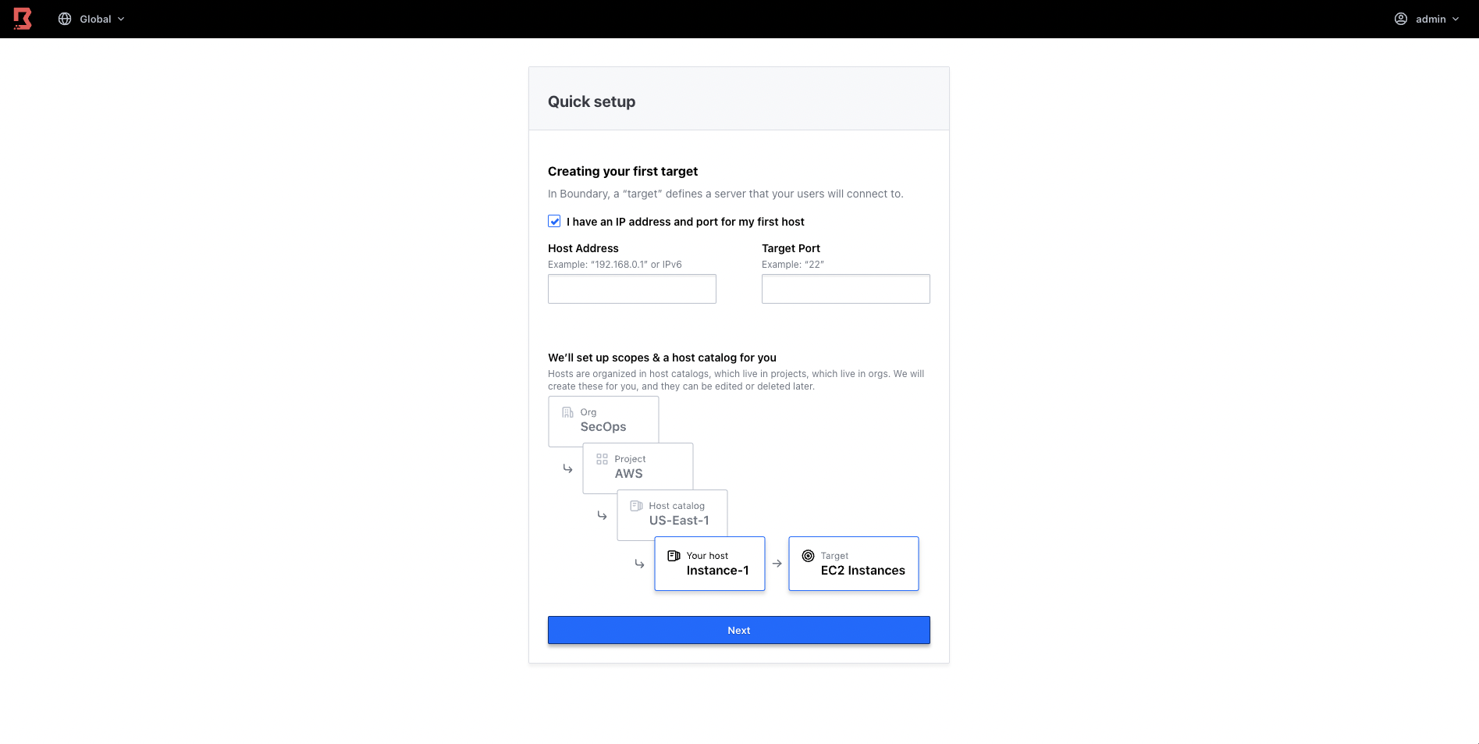
Task: Click the globe icon next to Global
Action: pyautogui.click(x=65, y=18)
